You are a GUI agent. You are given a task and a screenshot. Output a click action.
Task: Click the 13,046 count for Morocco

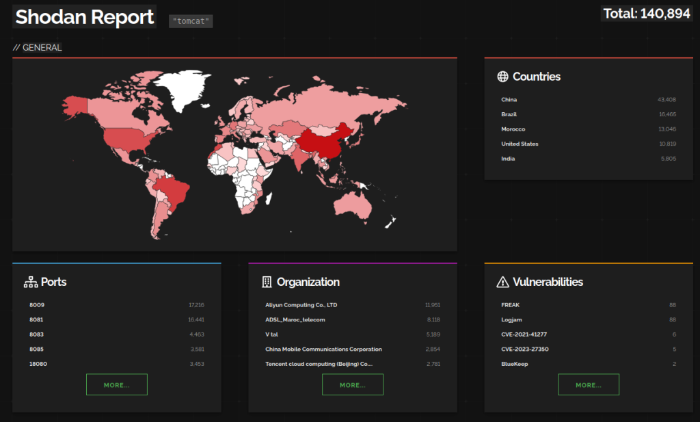(x=667, y=129)
